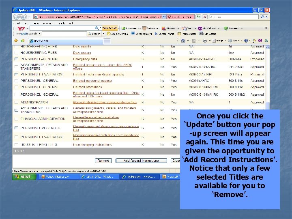
Task: Open the Edit menu
Action: click(x=27, y=23)
